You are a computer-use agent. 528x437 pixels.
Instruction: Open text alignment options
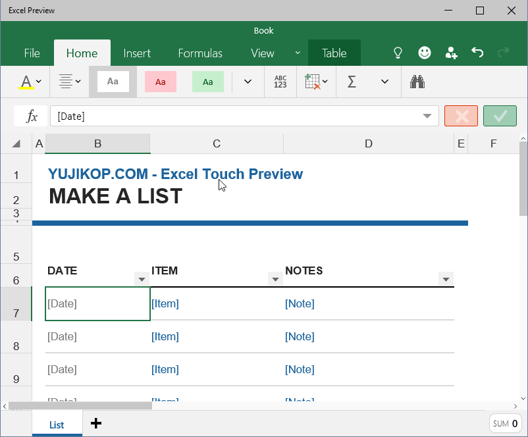tap(66, 82)
